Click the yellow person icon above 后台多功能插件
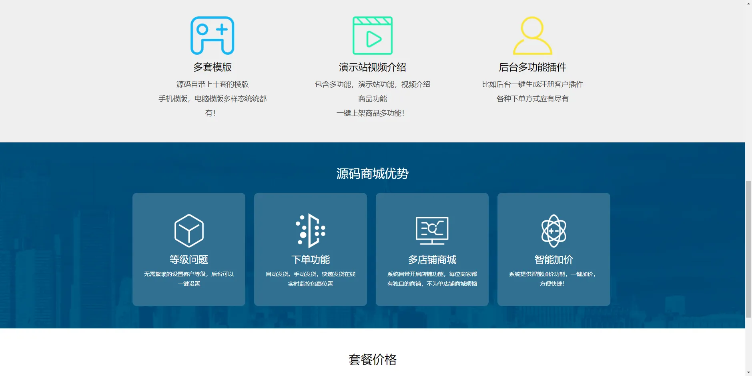Image resolution: width=752 pixels, height=376 pixels. click(x=532, y=36)
